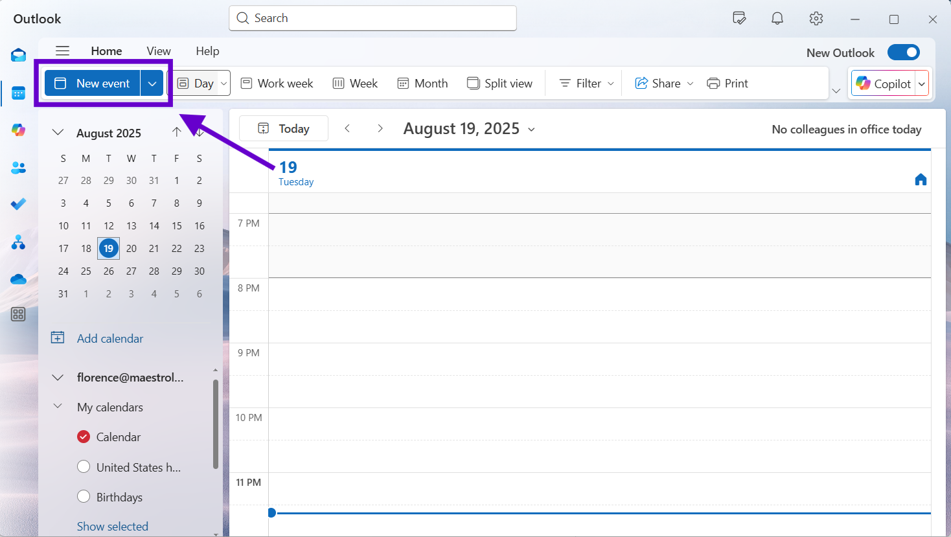Viewport: 951px width, 537px height.
Task: Open Day view dropdown arrow
Action: pyautogui.click(x=224, y=83)
